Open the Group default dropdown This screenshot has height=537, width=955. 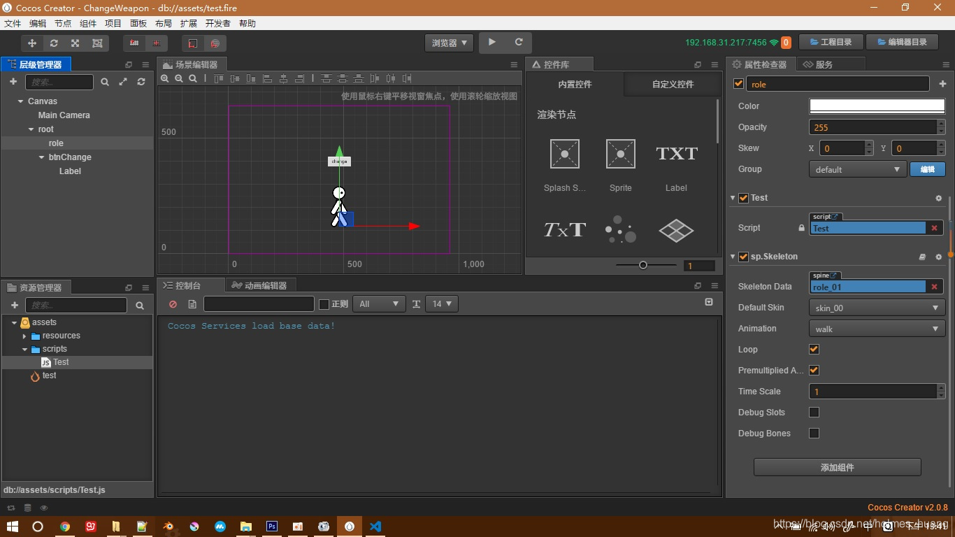(x=858, y=169)
